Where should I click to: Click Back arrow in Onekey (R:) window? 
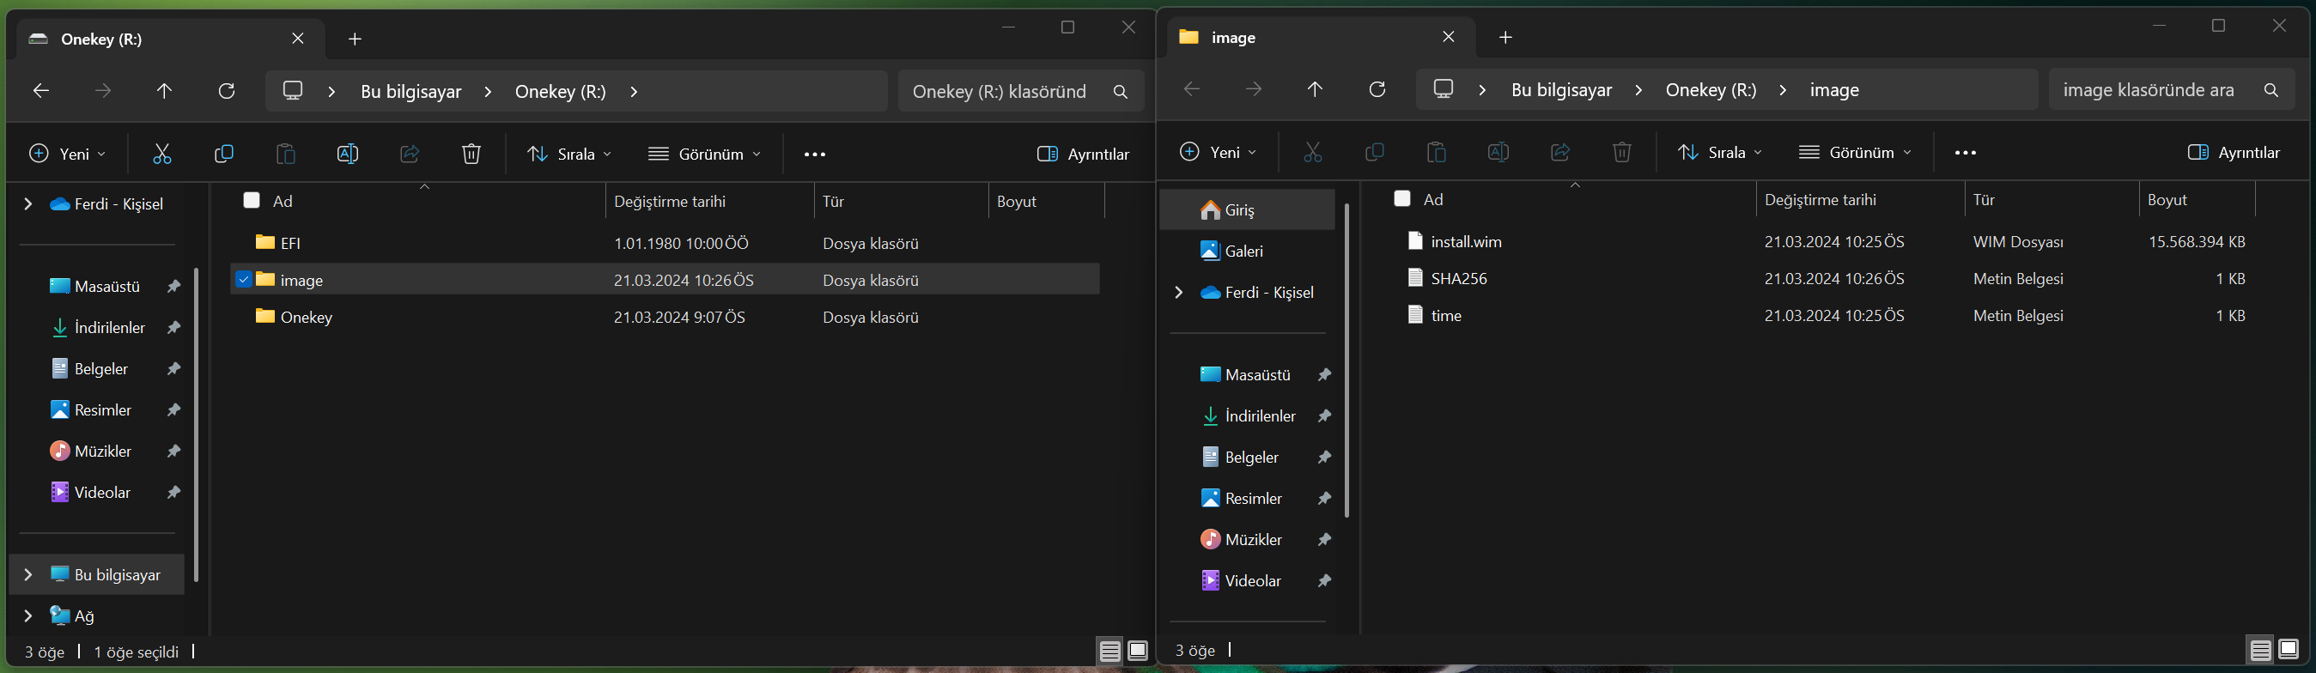(40, 91)
